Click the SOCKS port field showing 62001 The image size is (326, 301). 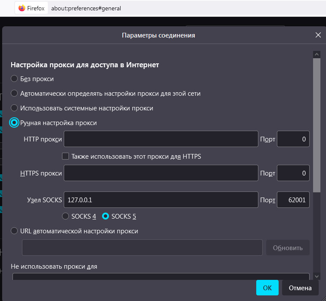293,200
